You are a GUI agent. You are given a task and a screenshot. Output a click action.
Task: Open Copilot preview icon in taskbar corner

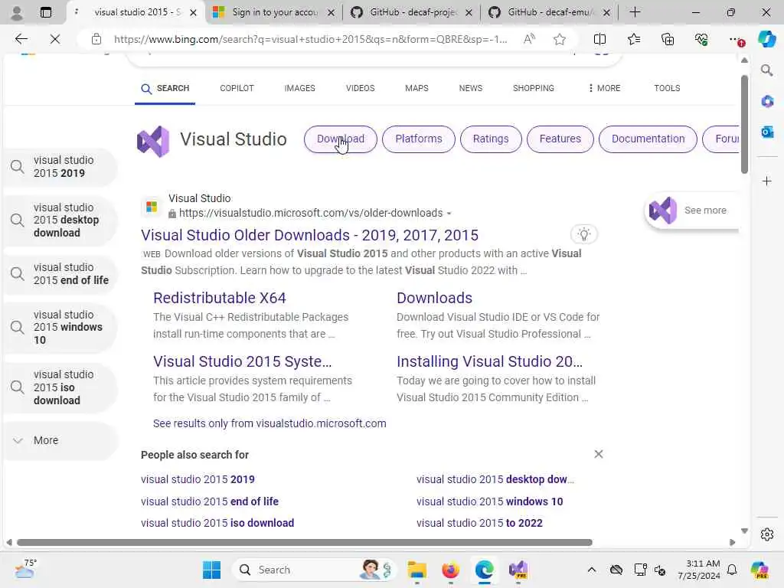point(759,570)
